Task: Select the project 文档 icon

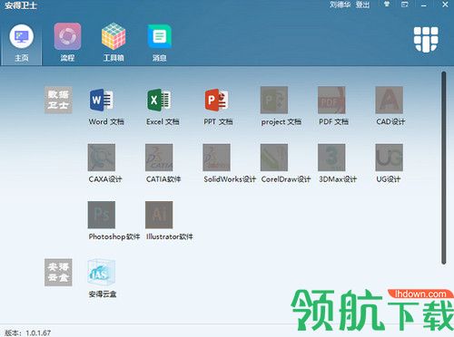Action: click(x=274, y=100)
